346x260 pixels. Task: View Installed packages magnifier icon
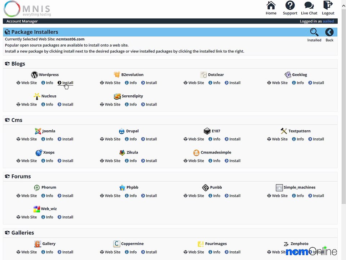coord(314,32)
